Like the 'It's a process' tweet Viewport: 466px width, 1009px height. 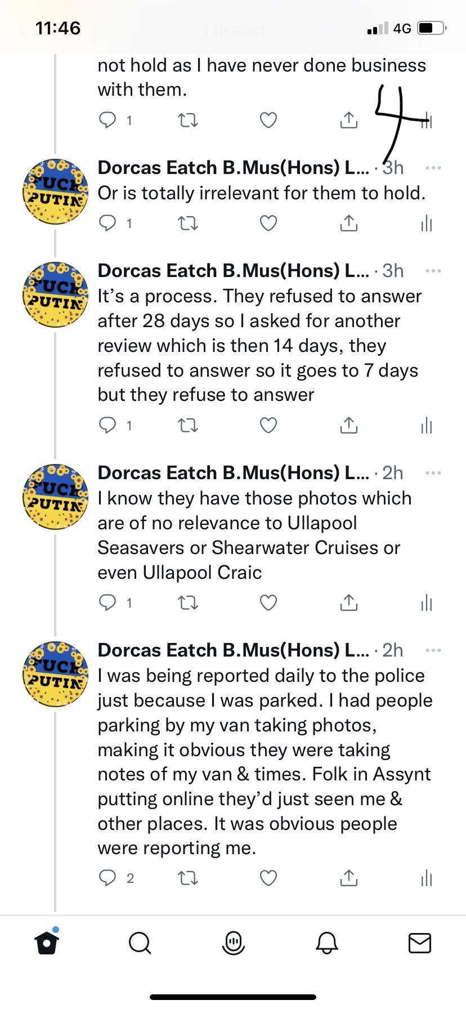(268, 425)
